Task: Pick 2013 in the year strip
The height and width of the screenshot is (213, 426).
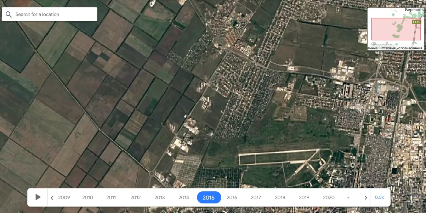Action: coord(159,198)
